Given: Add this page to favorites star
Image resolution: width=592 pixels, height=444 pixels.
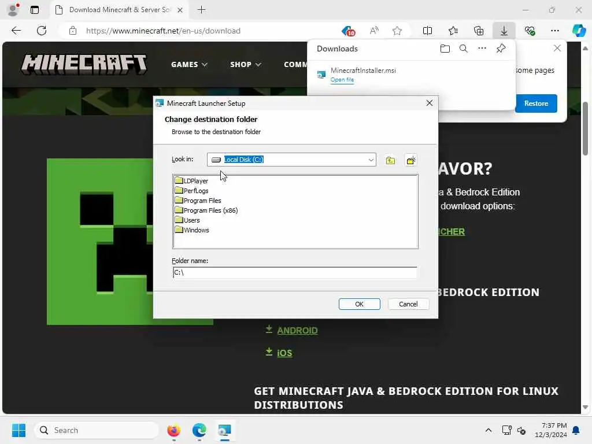Looking at the screenshot, I should (397, 31).
